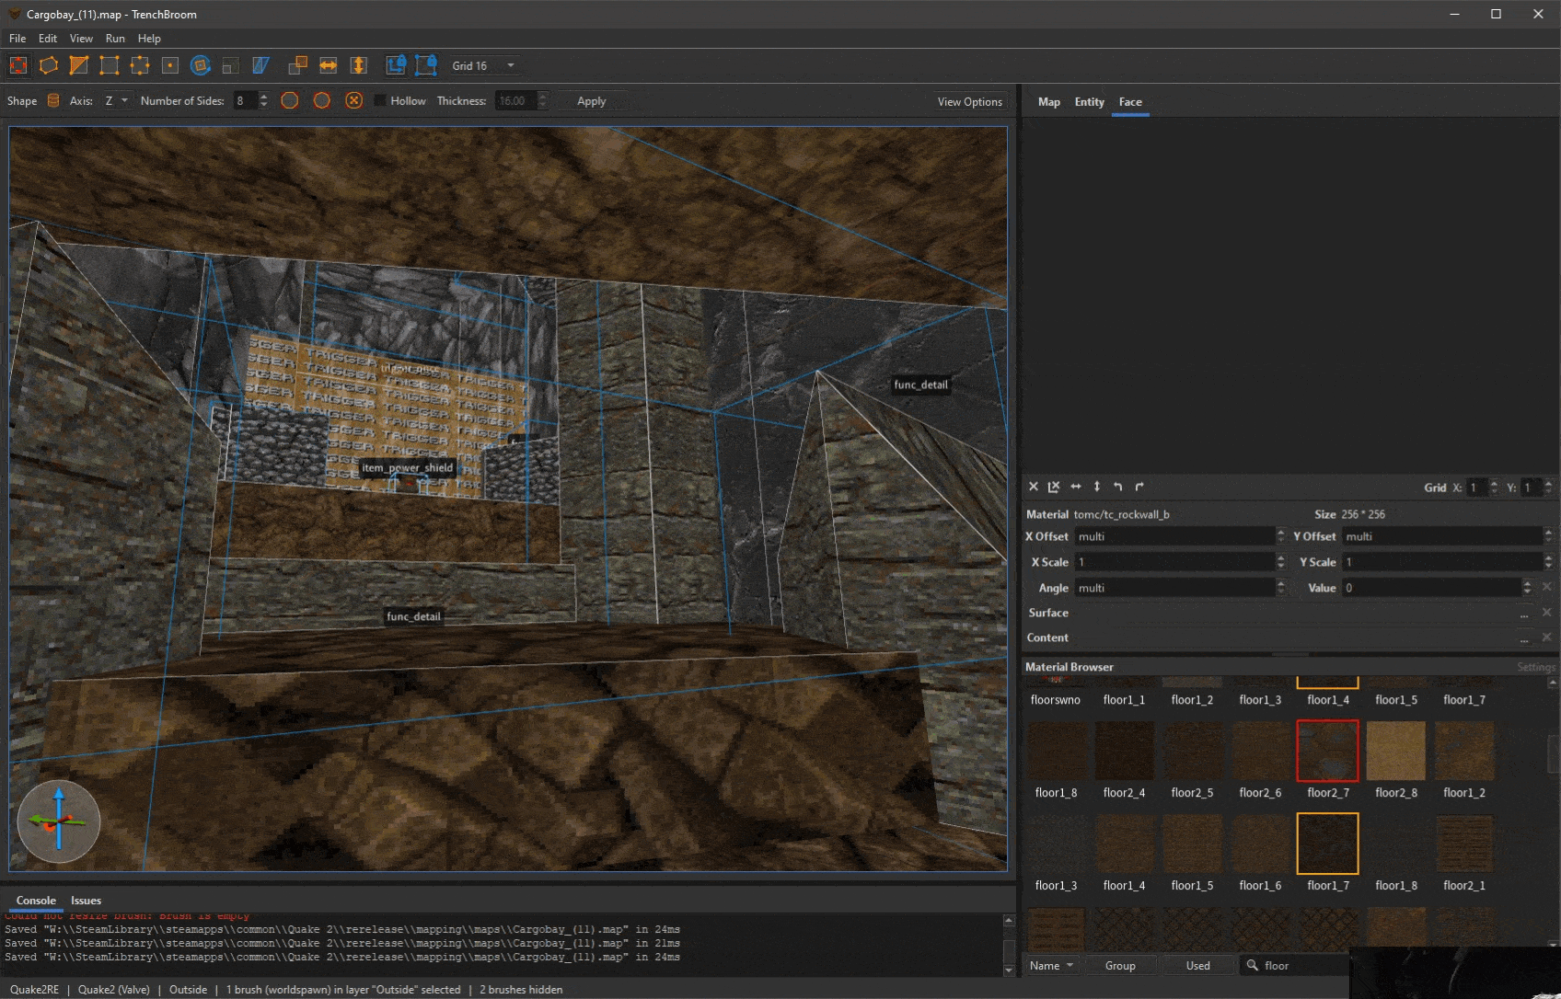Activate the Scale tool
The height and width of the screenshot is (999, 1561).
(231, 65)
